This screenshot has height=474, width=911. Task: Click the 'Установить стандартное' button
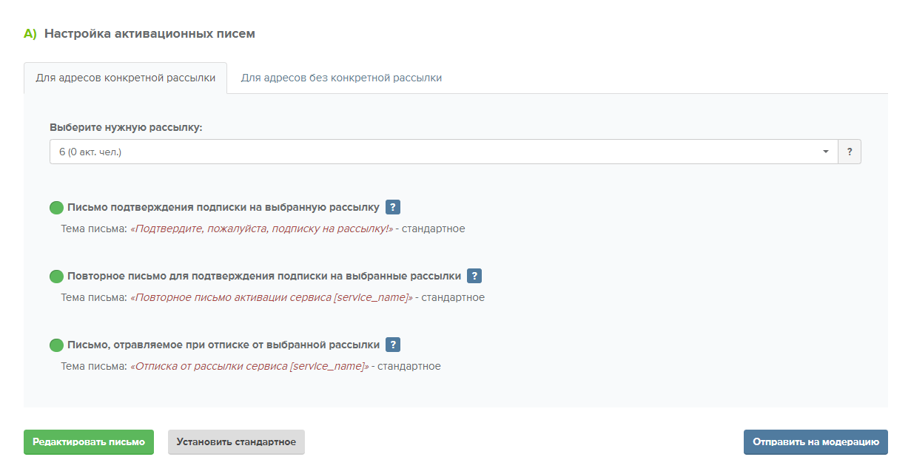point(236,442)
